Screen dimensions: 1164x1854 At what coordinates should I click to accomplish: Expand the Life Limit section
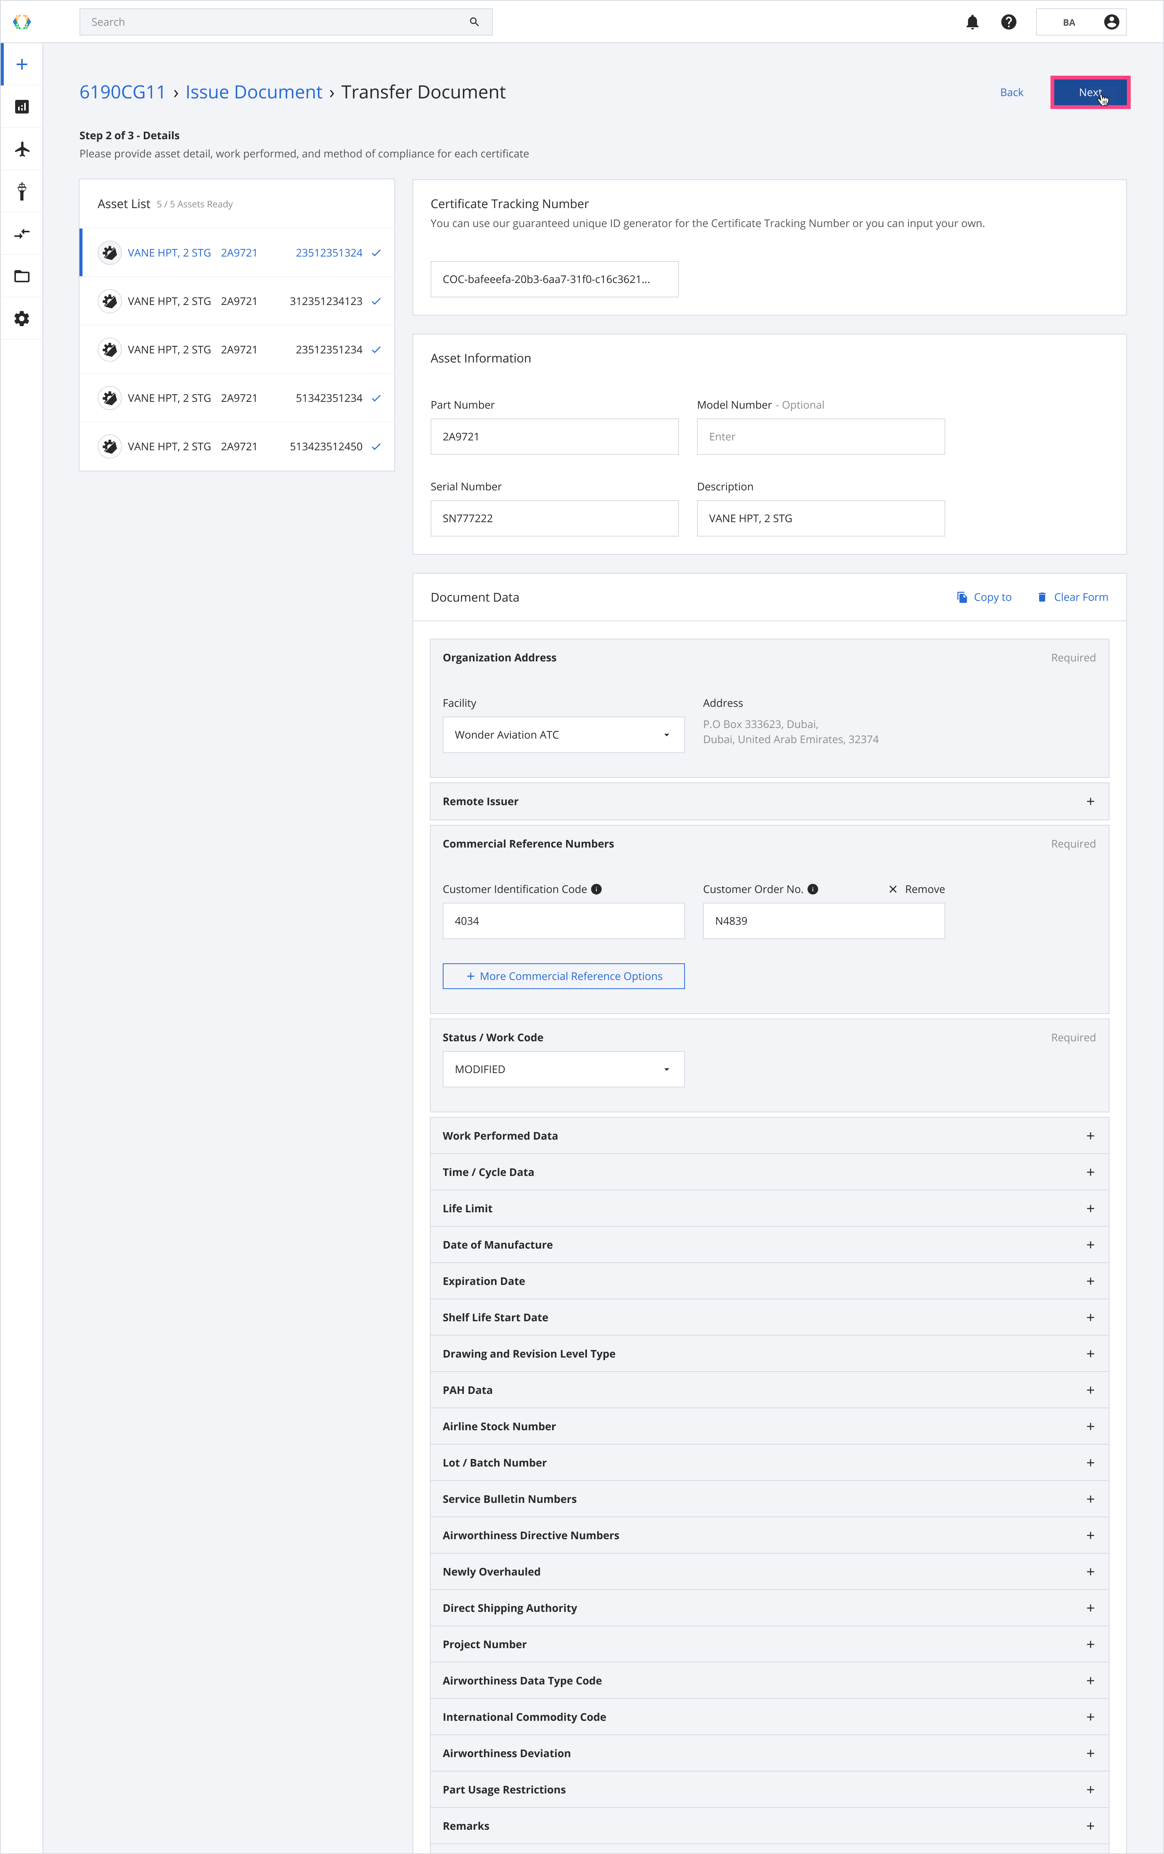[x=769, y=1208]
